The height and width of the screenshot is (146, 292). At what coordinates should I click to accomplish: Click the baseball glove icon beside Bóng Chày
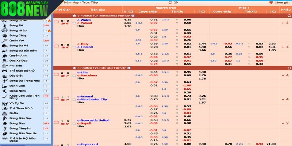coord(4,35)
